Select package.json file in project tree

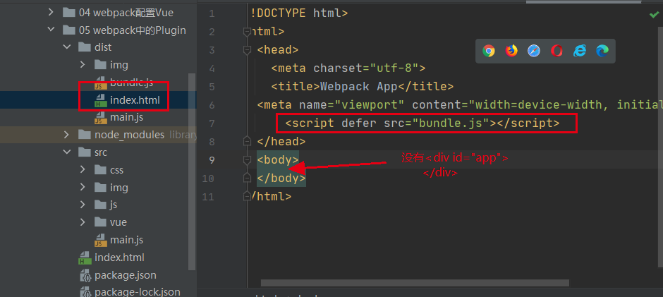pyautogui.click(x=125, y=275)
